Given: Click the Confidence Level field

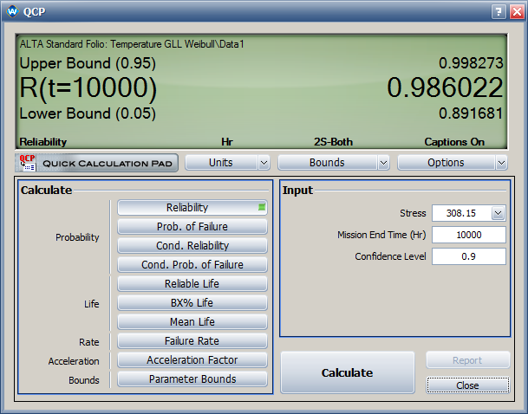Looking at the screenshot, I should [x=469, y=256].
